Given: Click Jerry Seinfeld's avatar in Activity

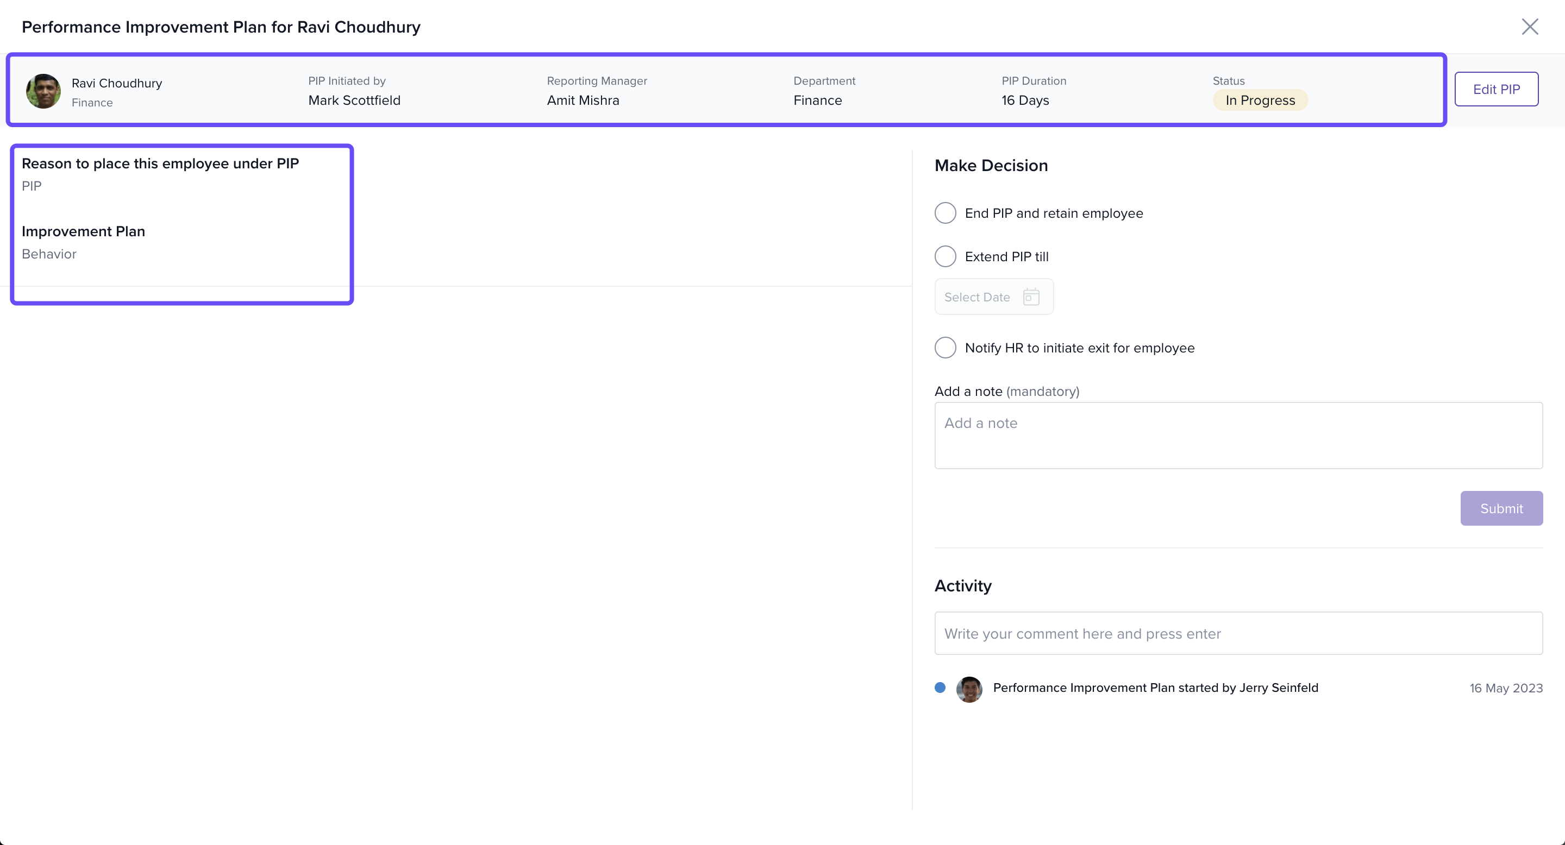Looking at the screenshot, I should (x=969, y=689).
